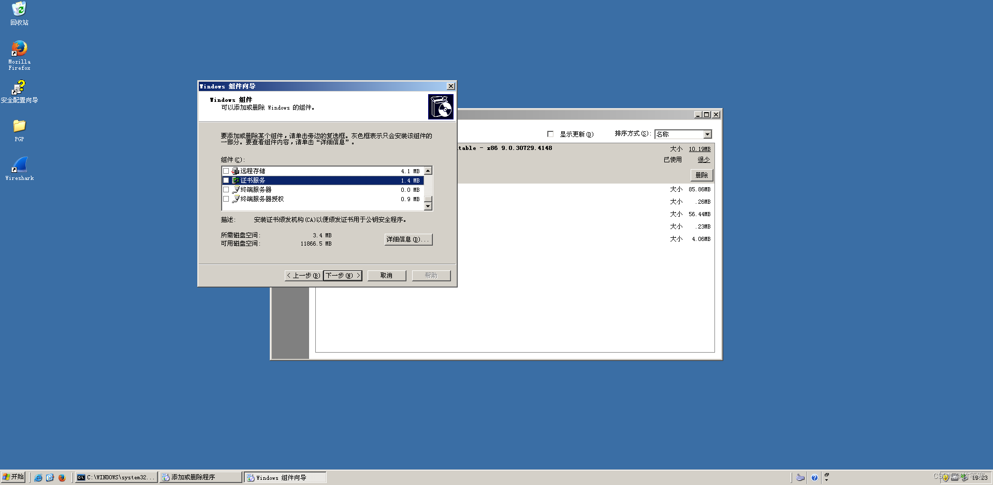Screen dimensions: 993x485
Task: Switch to 添加或删除程序 in the taskbar
Action: (x=200, y=477)
